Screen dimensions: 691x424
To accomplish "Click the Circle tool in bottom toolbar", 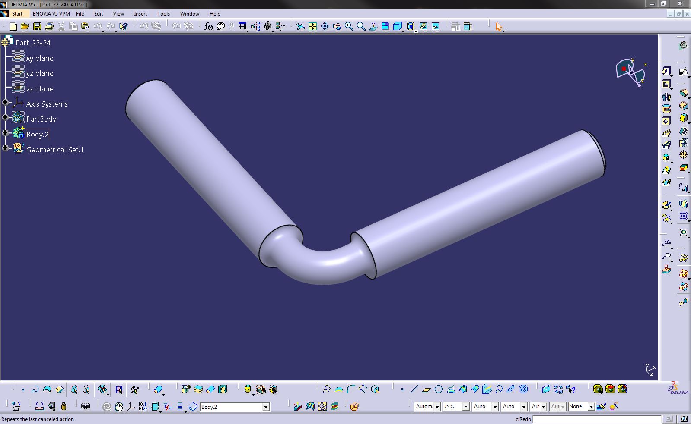I will [439, 389].
